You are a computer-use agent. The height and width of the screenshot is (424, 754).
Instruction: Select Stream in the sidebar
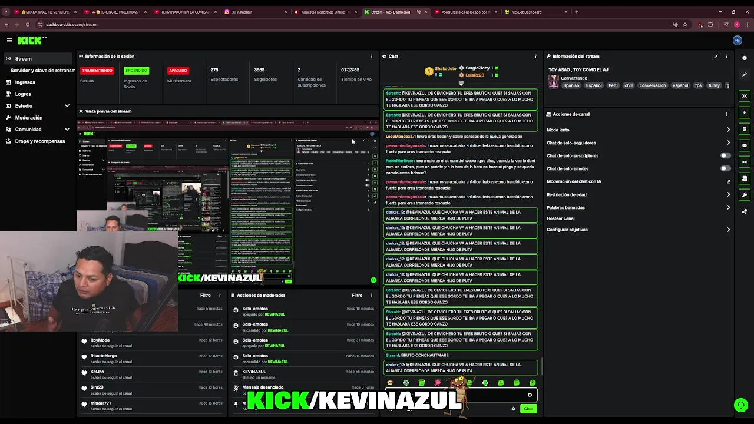click(38, 58)
